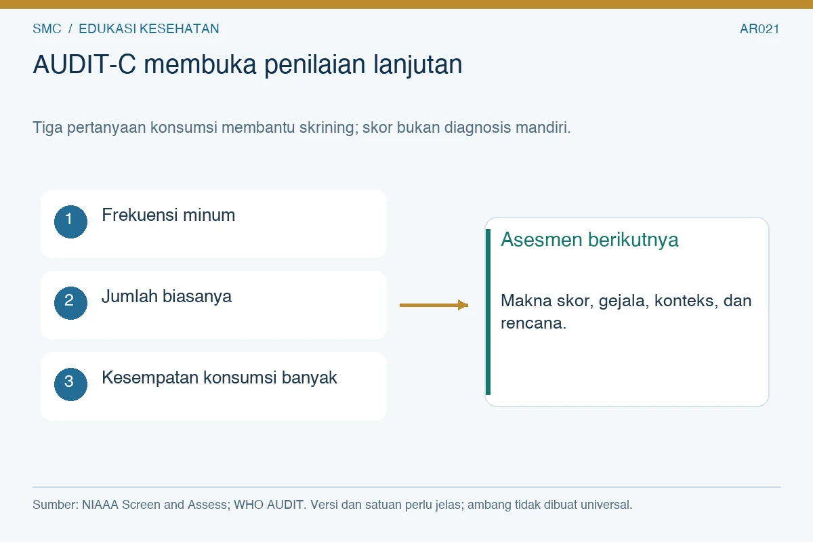Viewport: 813px width, 542px height.
Task: Select the Jumlah biasanya card text
Action: (x=167, y=297)
